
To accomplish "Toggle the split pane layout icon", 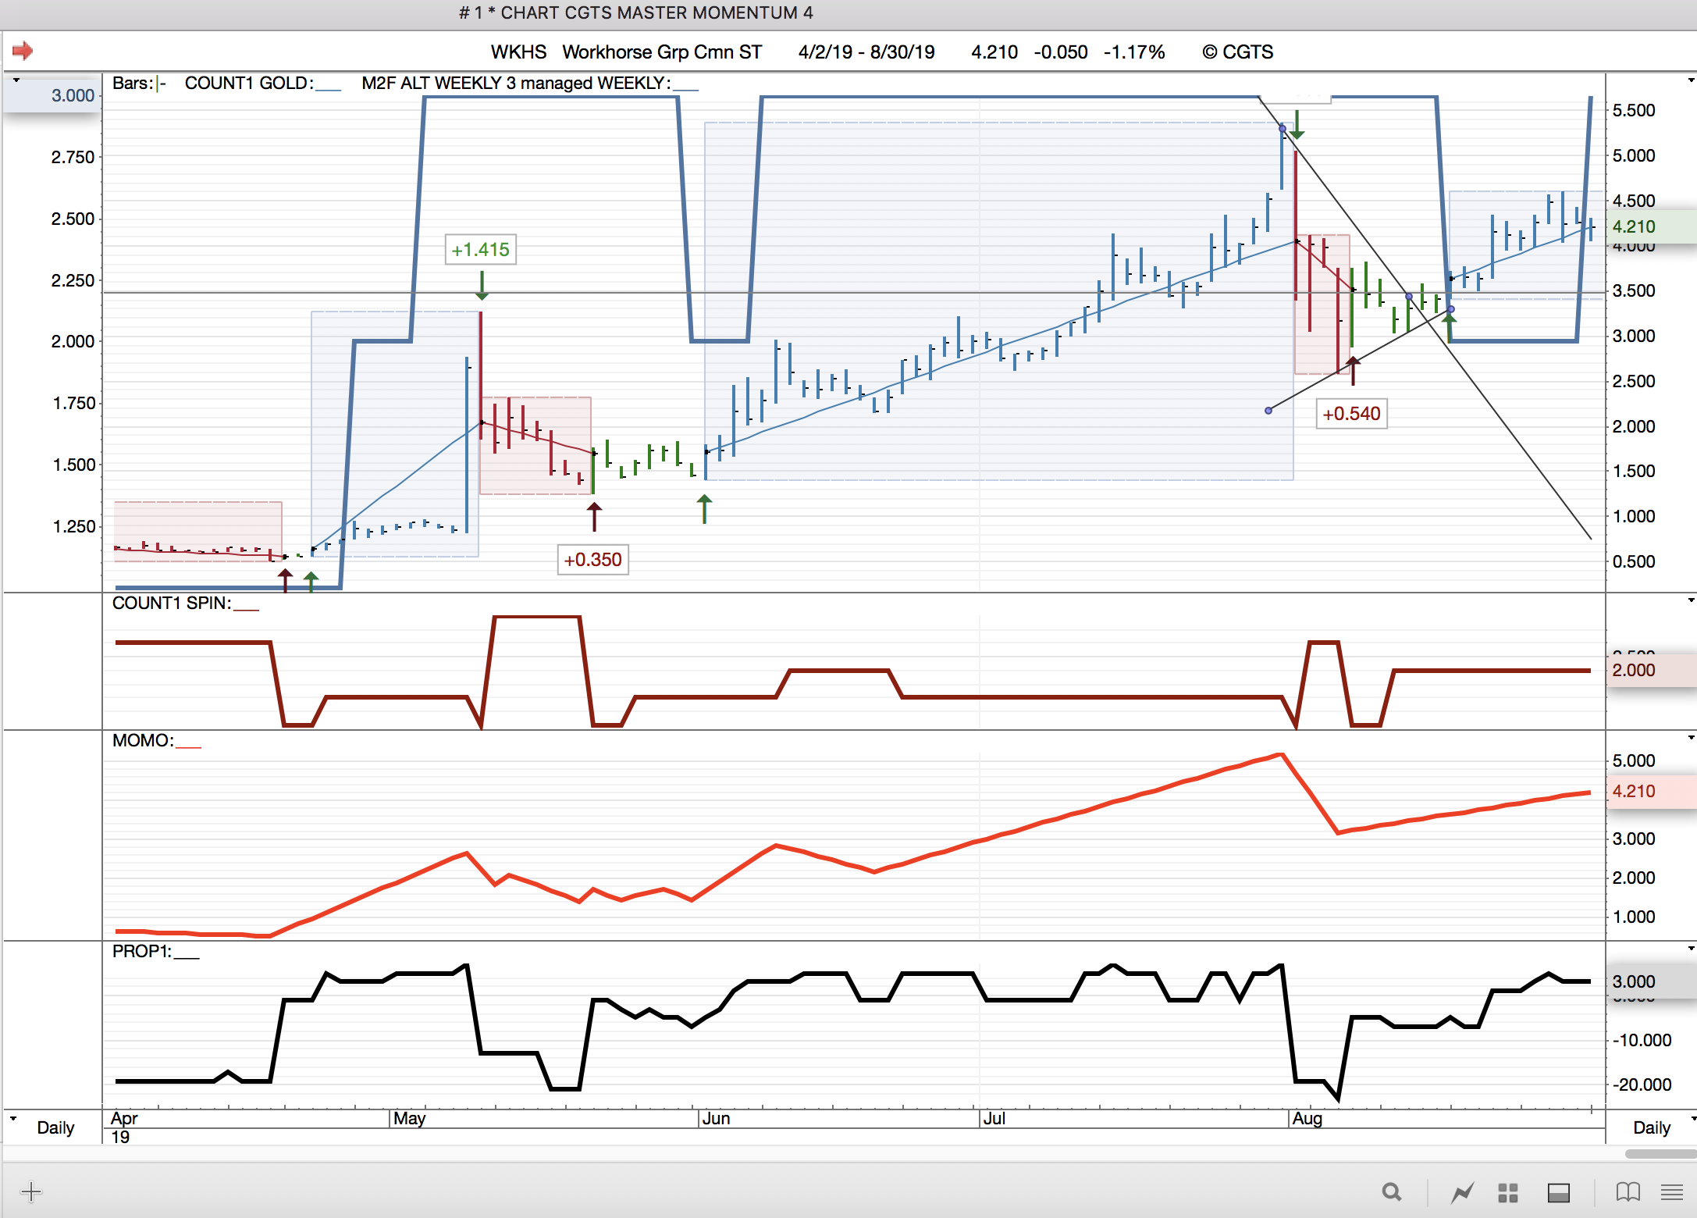I will (x=1558, y=1192).
